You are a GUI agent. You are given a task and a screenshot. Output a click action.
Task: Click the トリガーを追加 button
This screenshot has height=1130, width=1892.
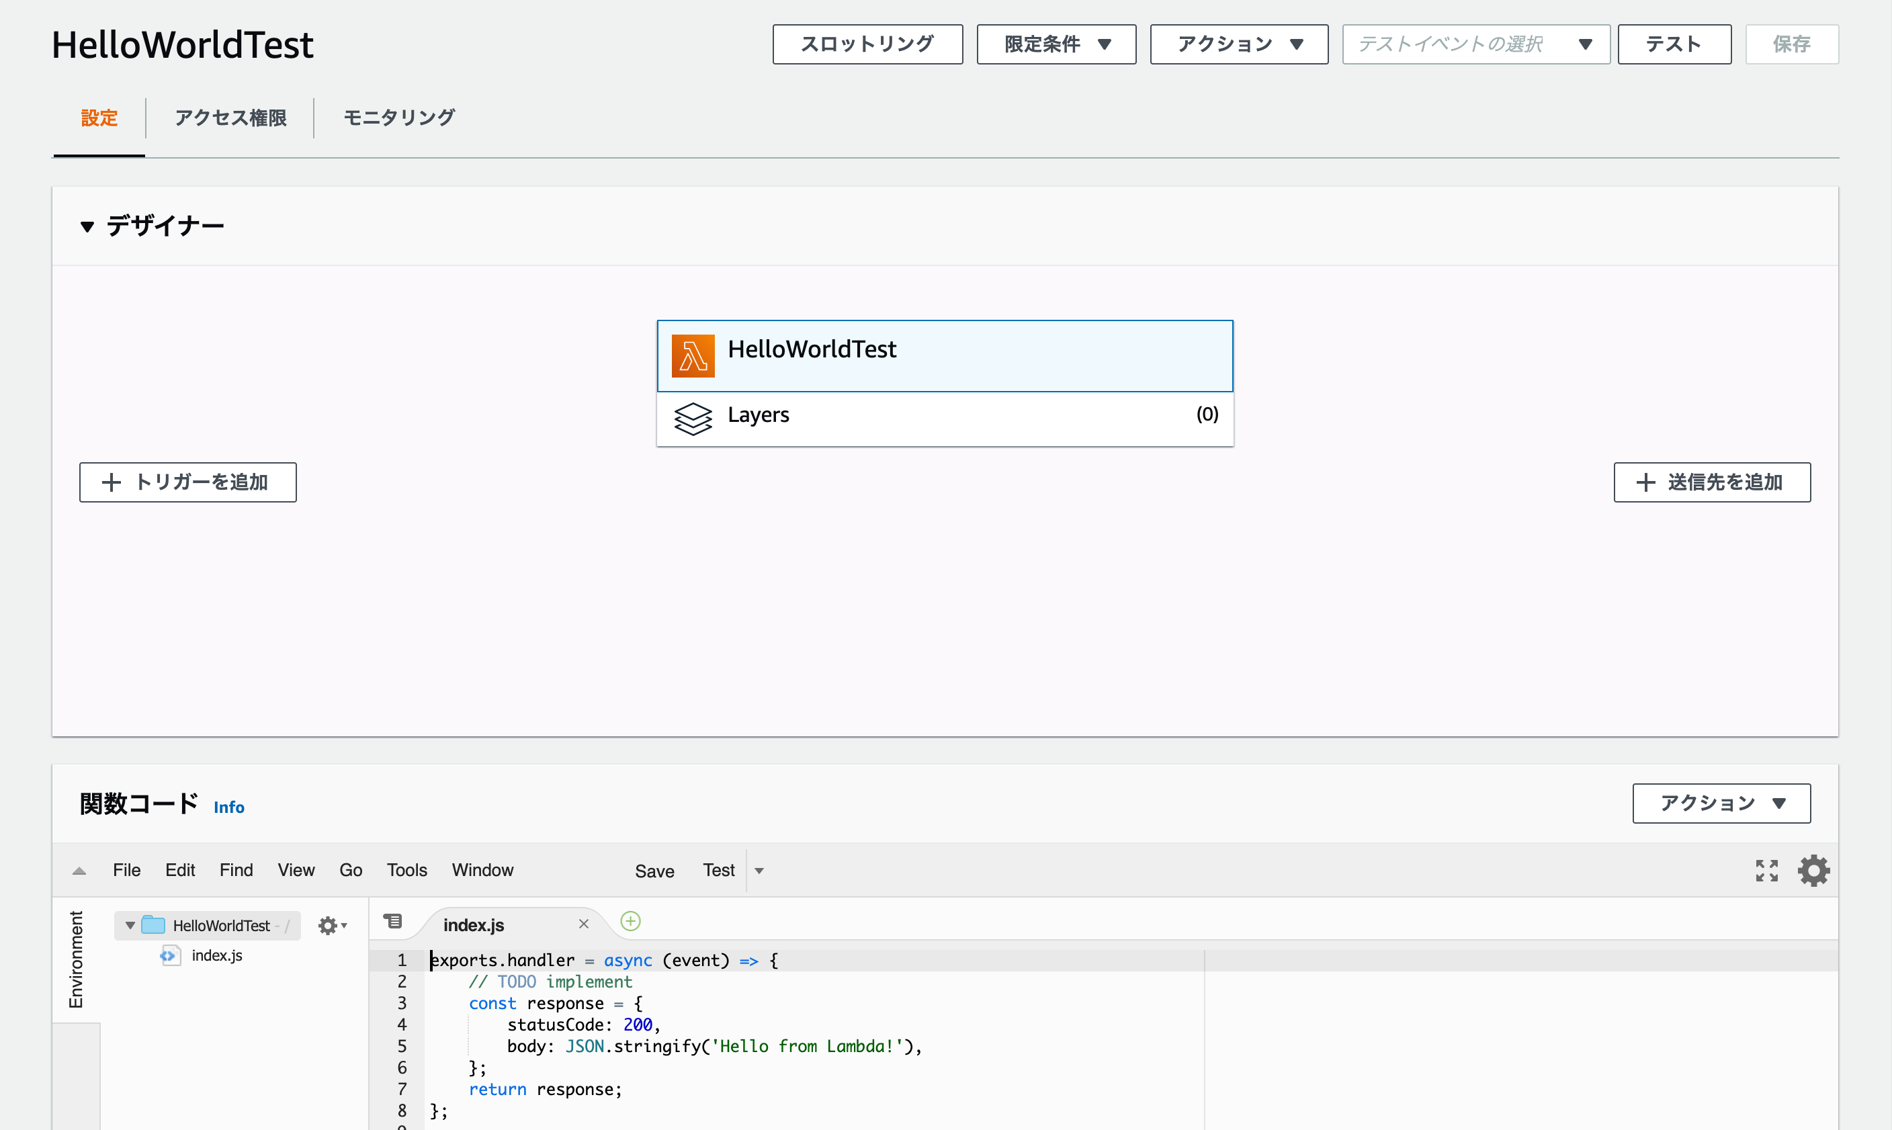click(187, 482)
